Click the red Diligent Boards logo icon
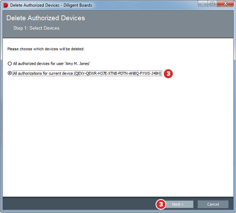Viewport: 236px width, 213px height. pos(6,5)
